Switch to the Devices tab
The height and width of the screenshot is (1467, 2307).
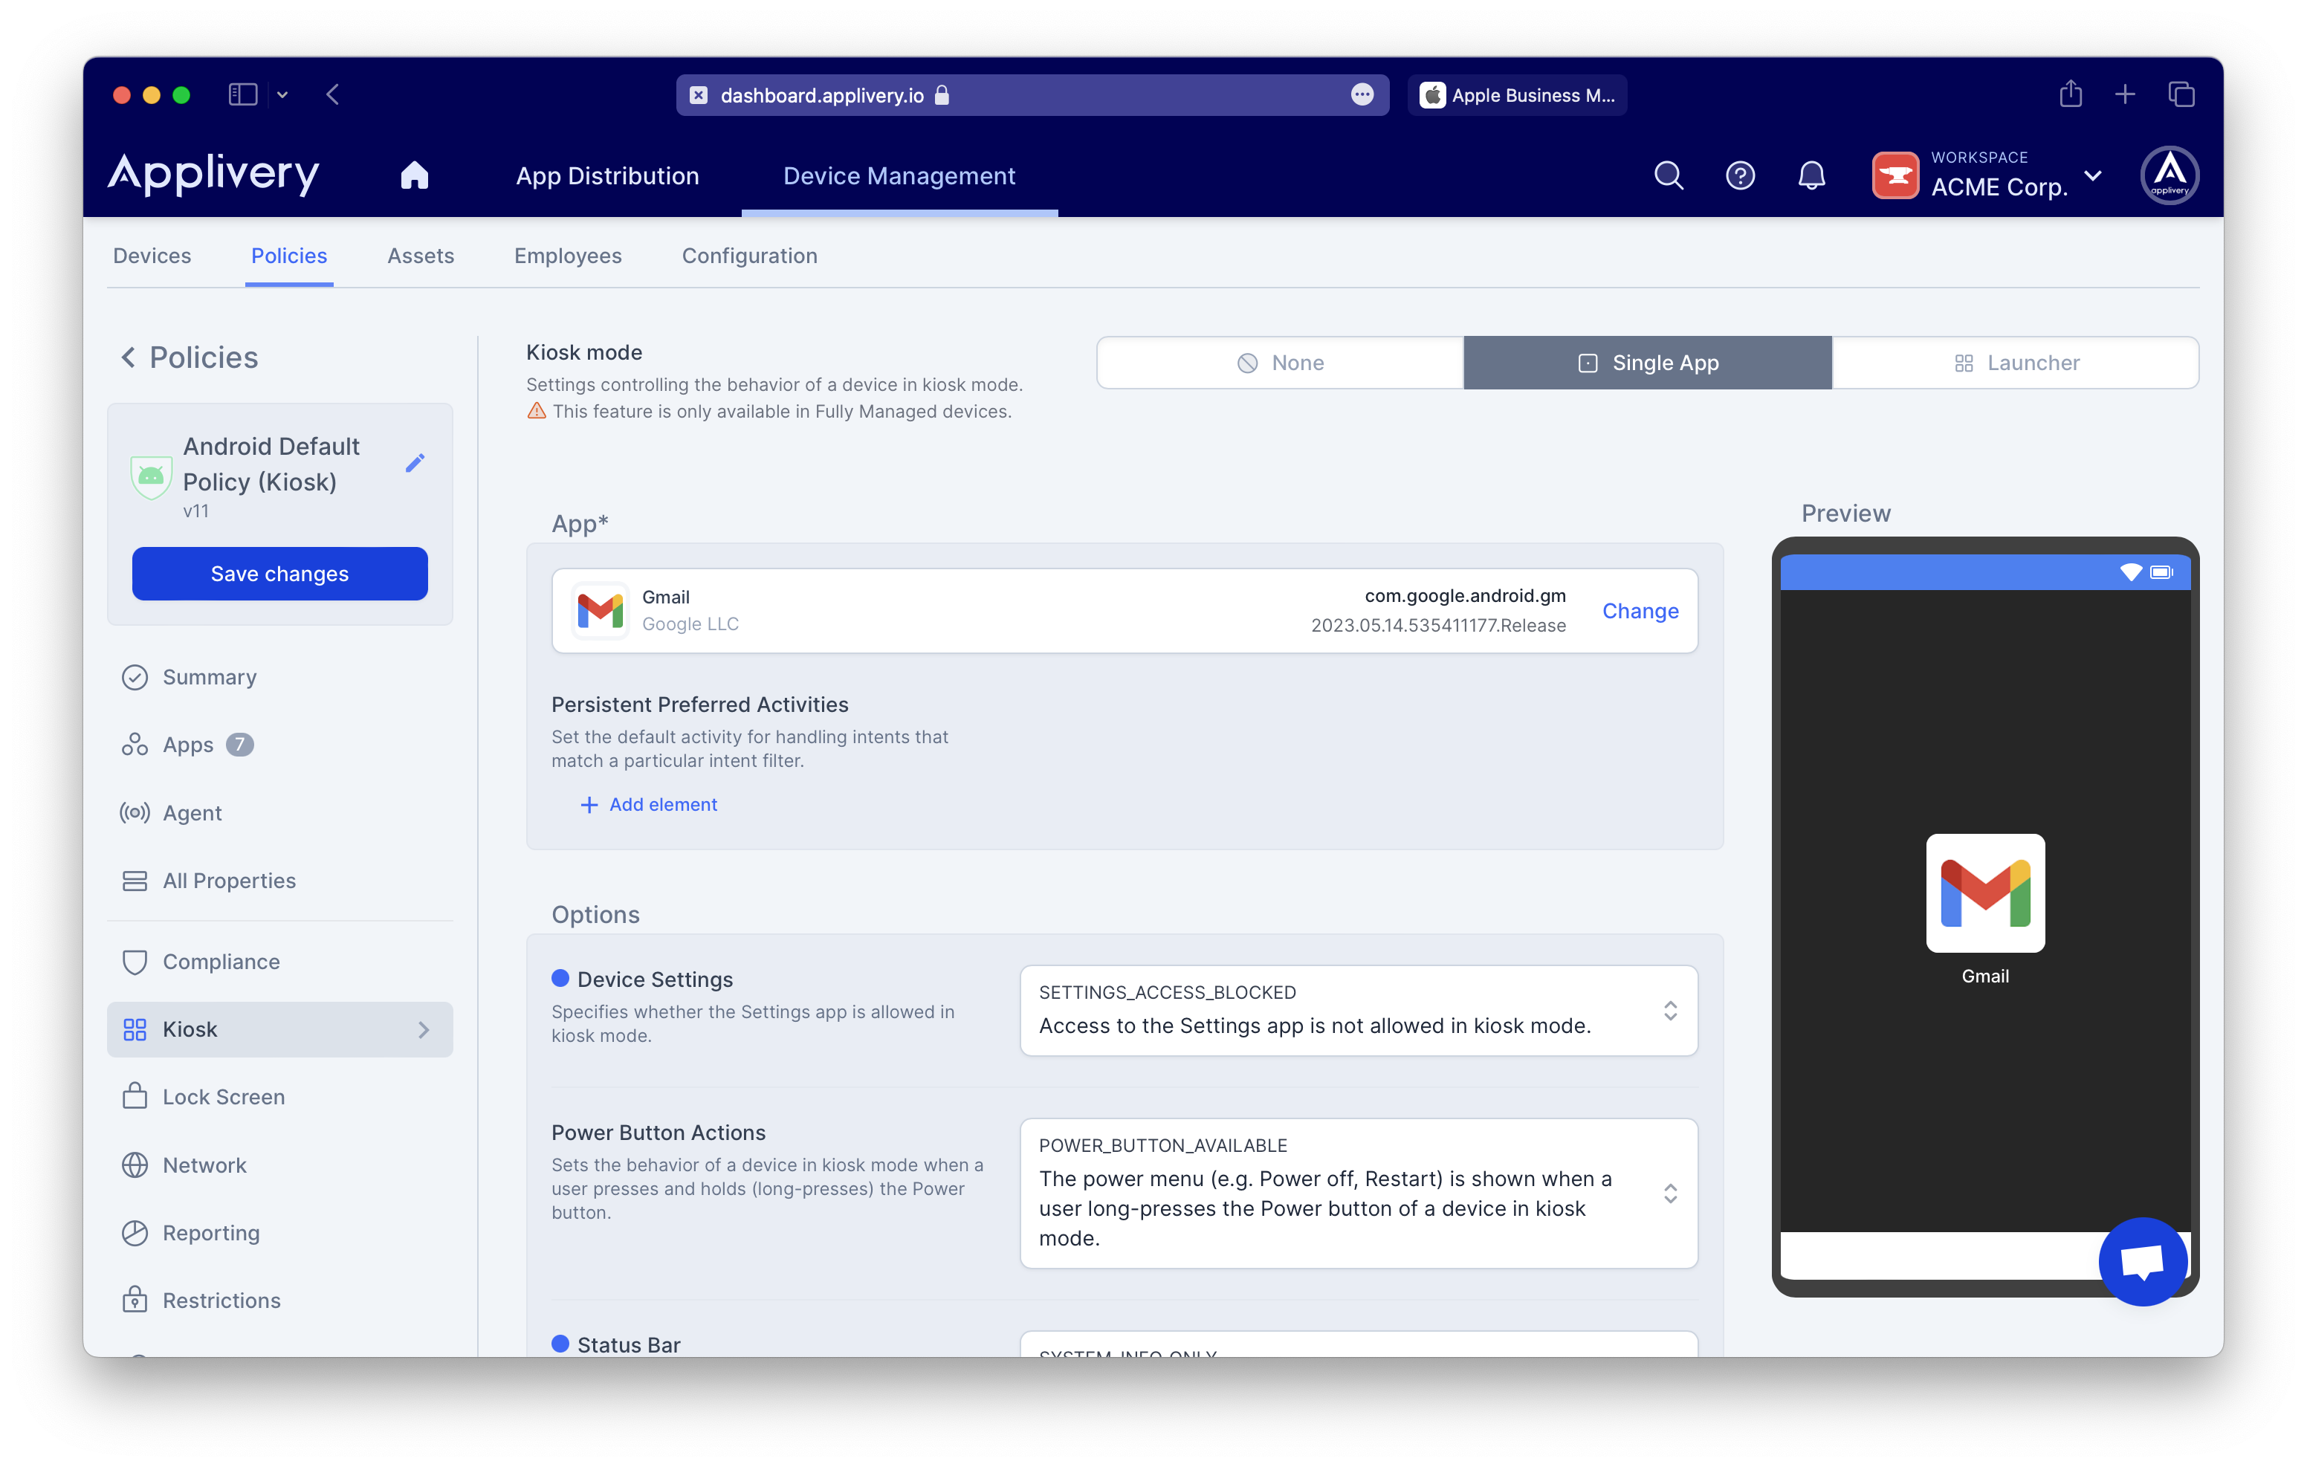coord(152,255)
